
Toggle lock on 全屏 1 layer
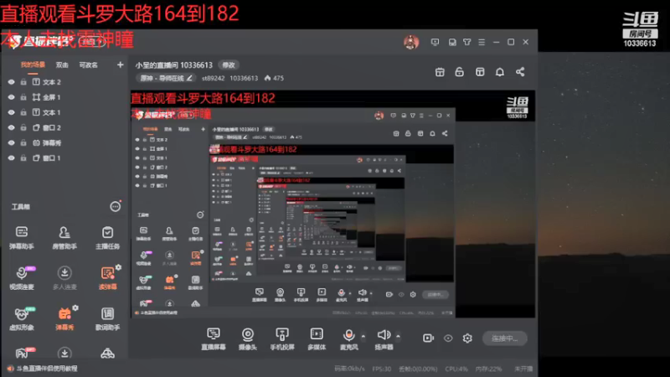23,97
